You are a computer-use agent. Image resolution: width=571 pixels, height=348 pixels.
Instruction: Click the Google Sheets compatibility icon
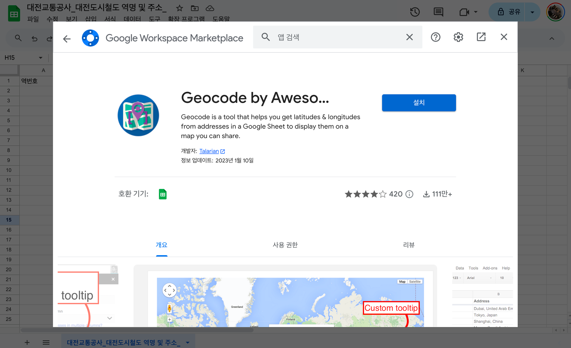tap(163, 194)
